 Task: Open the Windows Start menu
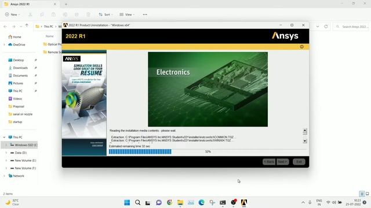pyautogui.click(x=127, y=202)
